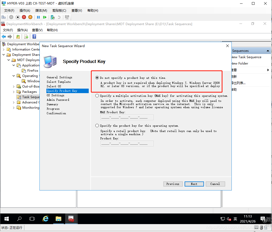Select Do not specify a product key
Image resolution: width=272 pixels, height=232 pixels.
point(97,78)
